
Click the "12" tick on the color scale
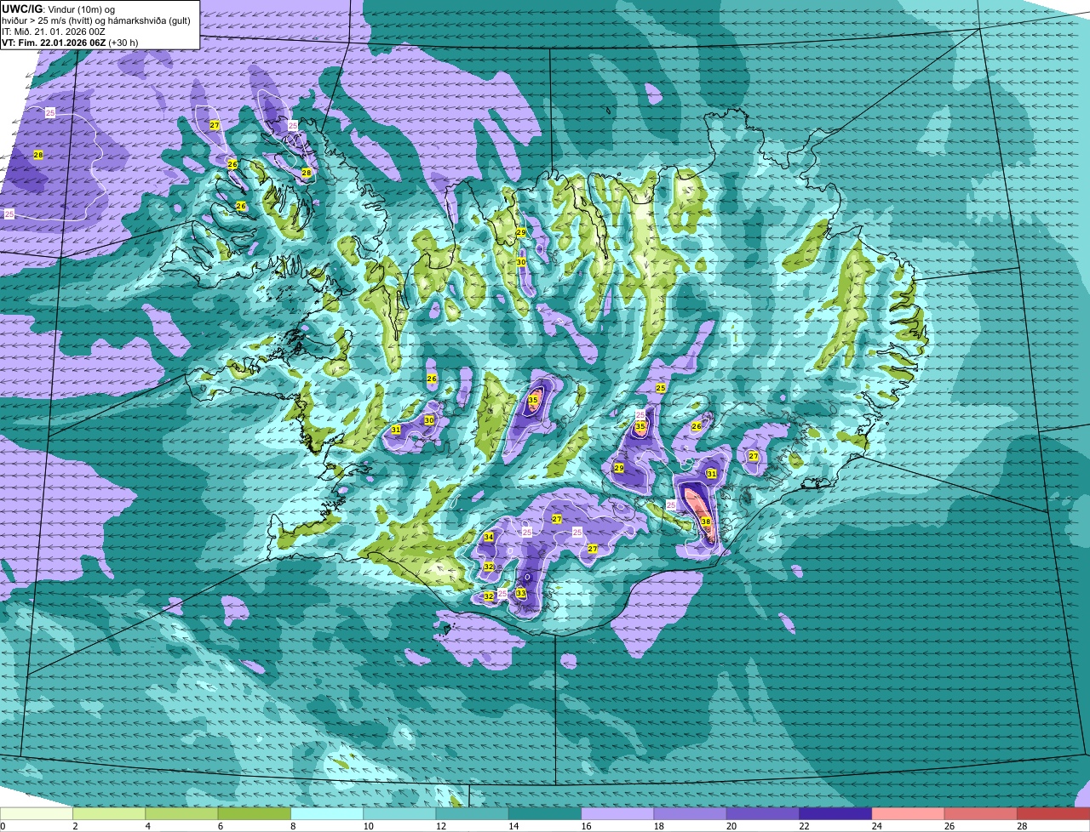click(442, 826)
